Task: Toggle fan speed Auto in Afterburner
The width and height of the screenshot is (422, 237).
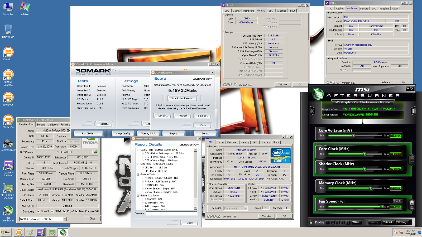Action: pyautogui.click(x=397, y=201)
